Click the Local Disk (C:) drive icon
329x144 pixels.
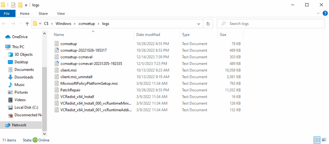10,107
